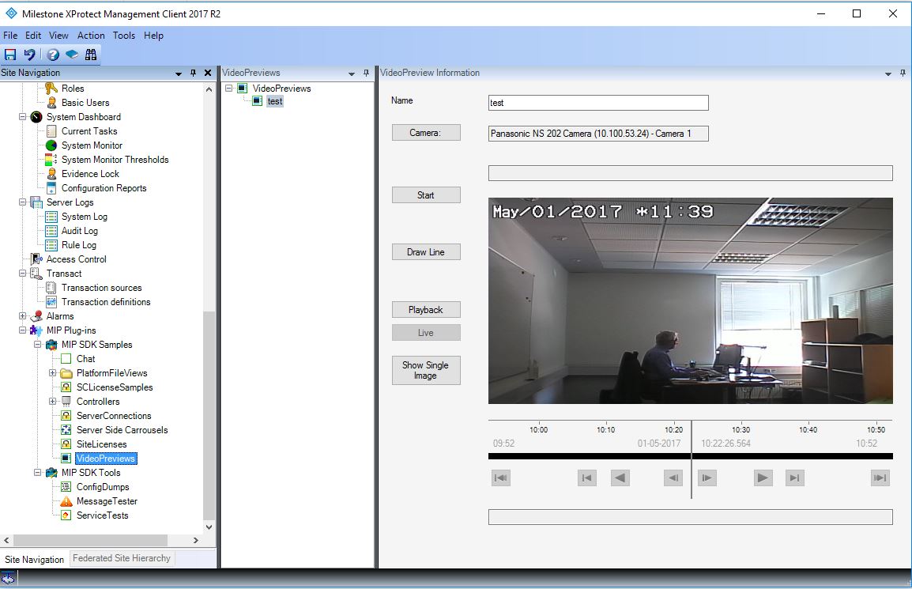
Task: Pin the VideoPreviews panel
Action: pos(366,73)
